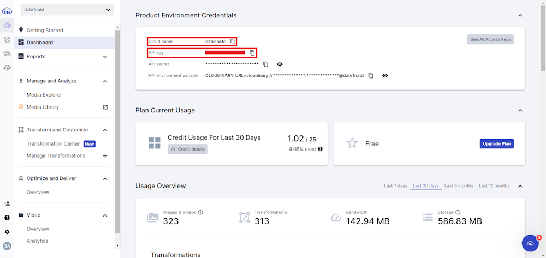This screenshot has height=258, width=546.
Task: Click the 586.83 MB storage value
Action: (x=460, y=221)
